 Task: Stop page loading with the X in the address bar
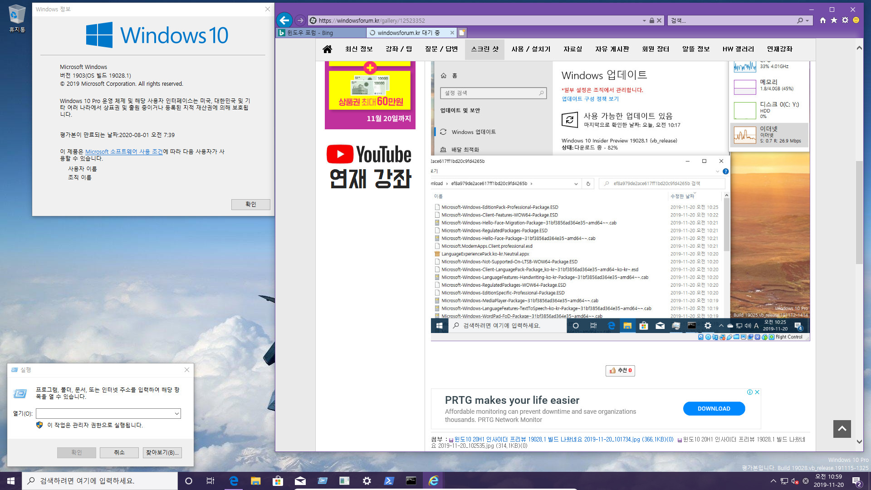659,20
